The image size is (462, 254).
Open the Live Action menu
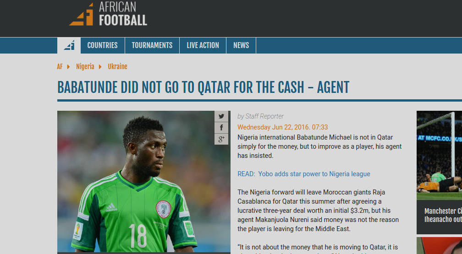click(203, 45)
